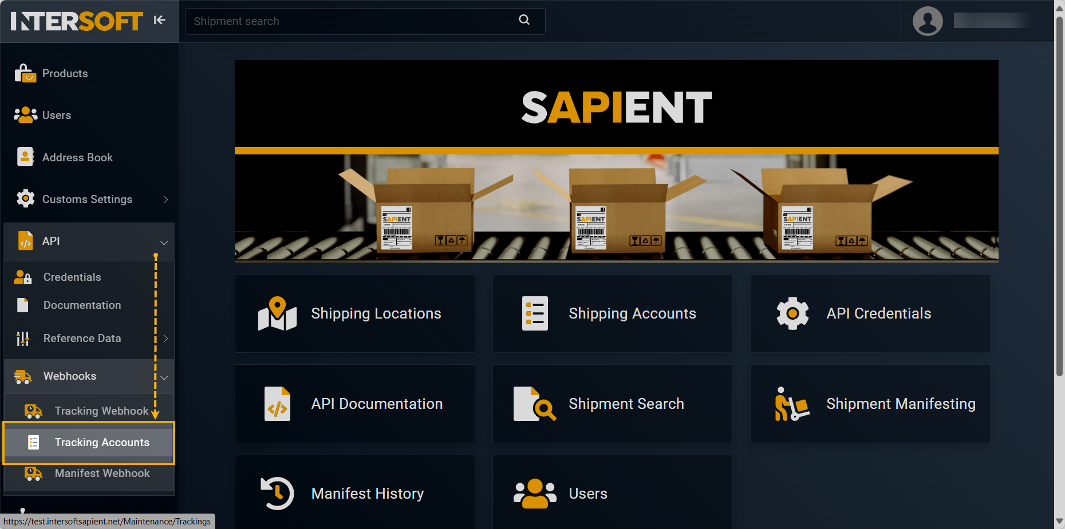Click the Manifest Webhook truck icon
Image resolution: width=1065 pixels, height=529 pixels.
pyautogui.click(x=33, y=474)
